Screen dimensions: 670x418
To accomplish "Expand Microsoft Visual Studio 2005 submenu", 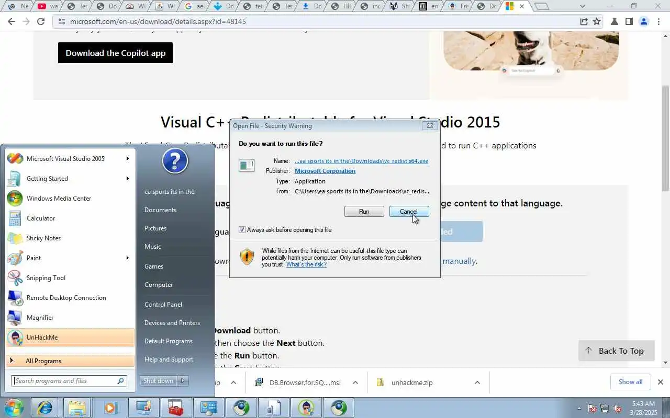I will tap(127, 159).
